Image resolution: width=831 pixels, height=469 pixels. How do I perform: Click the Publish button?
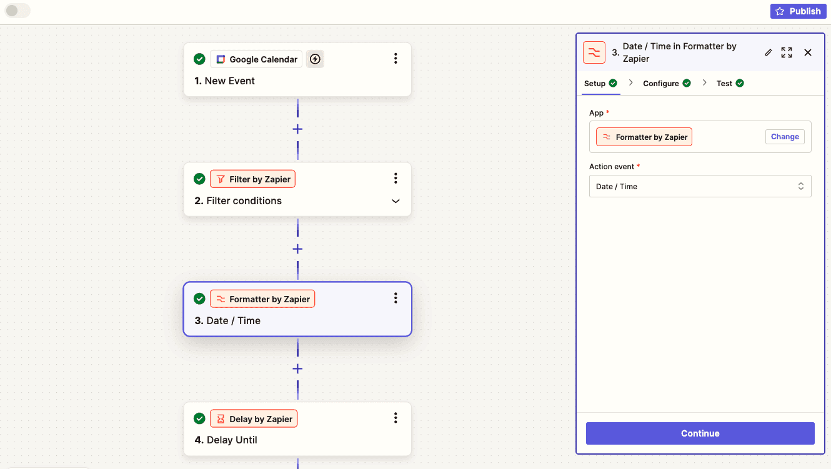click(x=798, y=11)
